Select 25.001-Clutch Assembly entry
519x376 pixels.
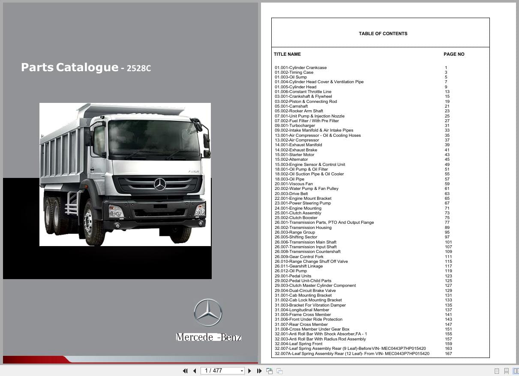point(298,213)
